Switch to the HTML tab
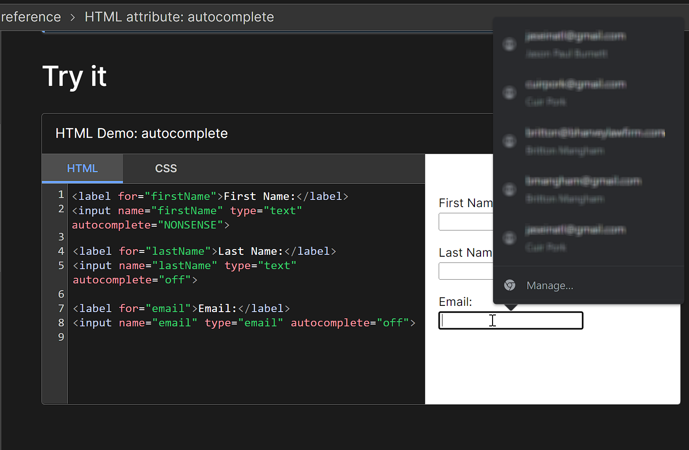 coord(82,168)
